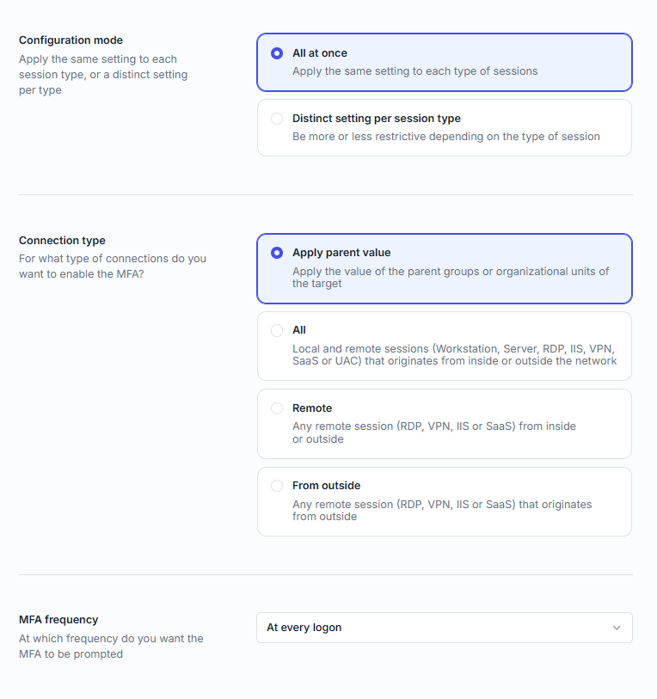The image size is (657, 699).
Task: Select the 'All at once' radio button
Action: [277, 53]
